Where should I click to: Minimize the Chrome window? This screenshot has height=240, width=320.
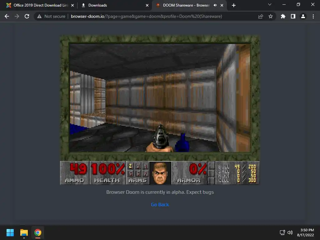tap(284, 4)
